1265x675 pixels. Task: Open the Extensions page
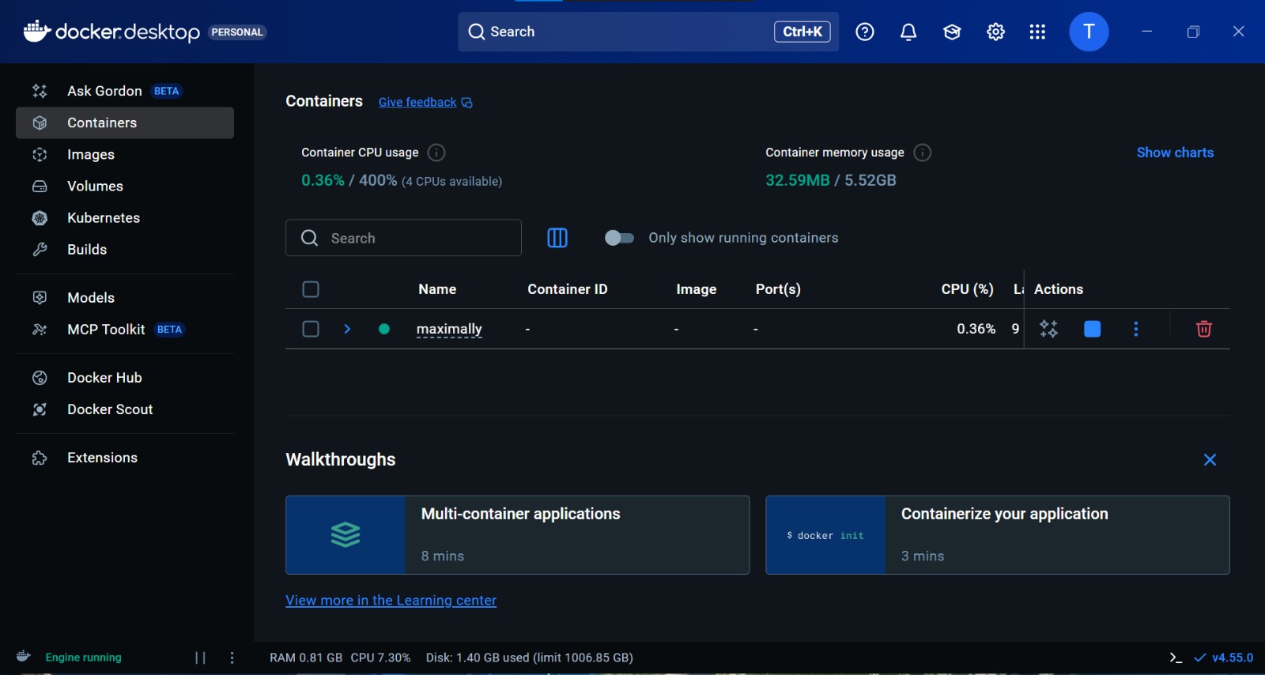pyautogui.click(x=125, y=458)
